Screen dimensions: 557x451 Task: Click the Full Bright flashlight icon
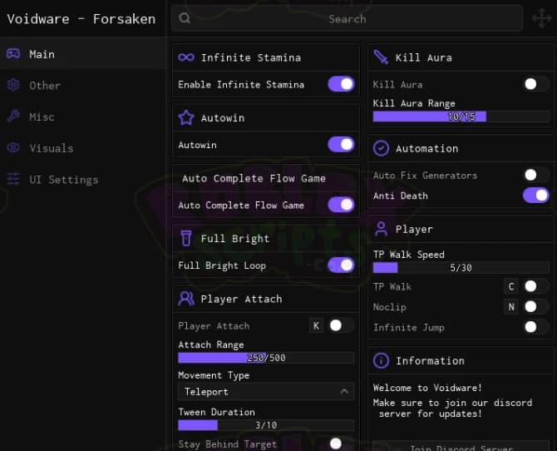pos(186,238)
